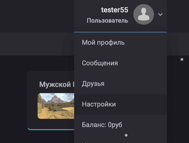This screenshot has width=189, height=143.
Task: Click the Пользователь role label
Action: [107, 21]
